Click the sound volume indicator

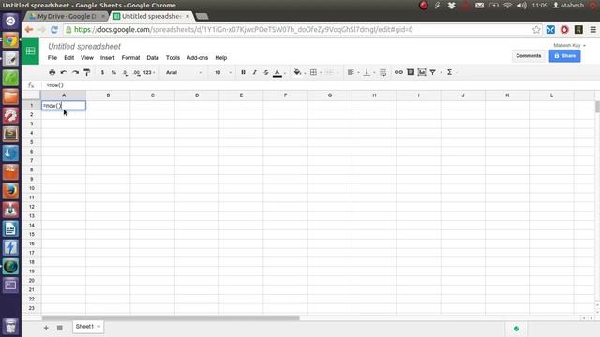pyautogui.click(x=521, y=6)
